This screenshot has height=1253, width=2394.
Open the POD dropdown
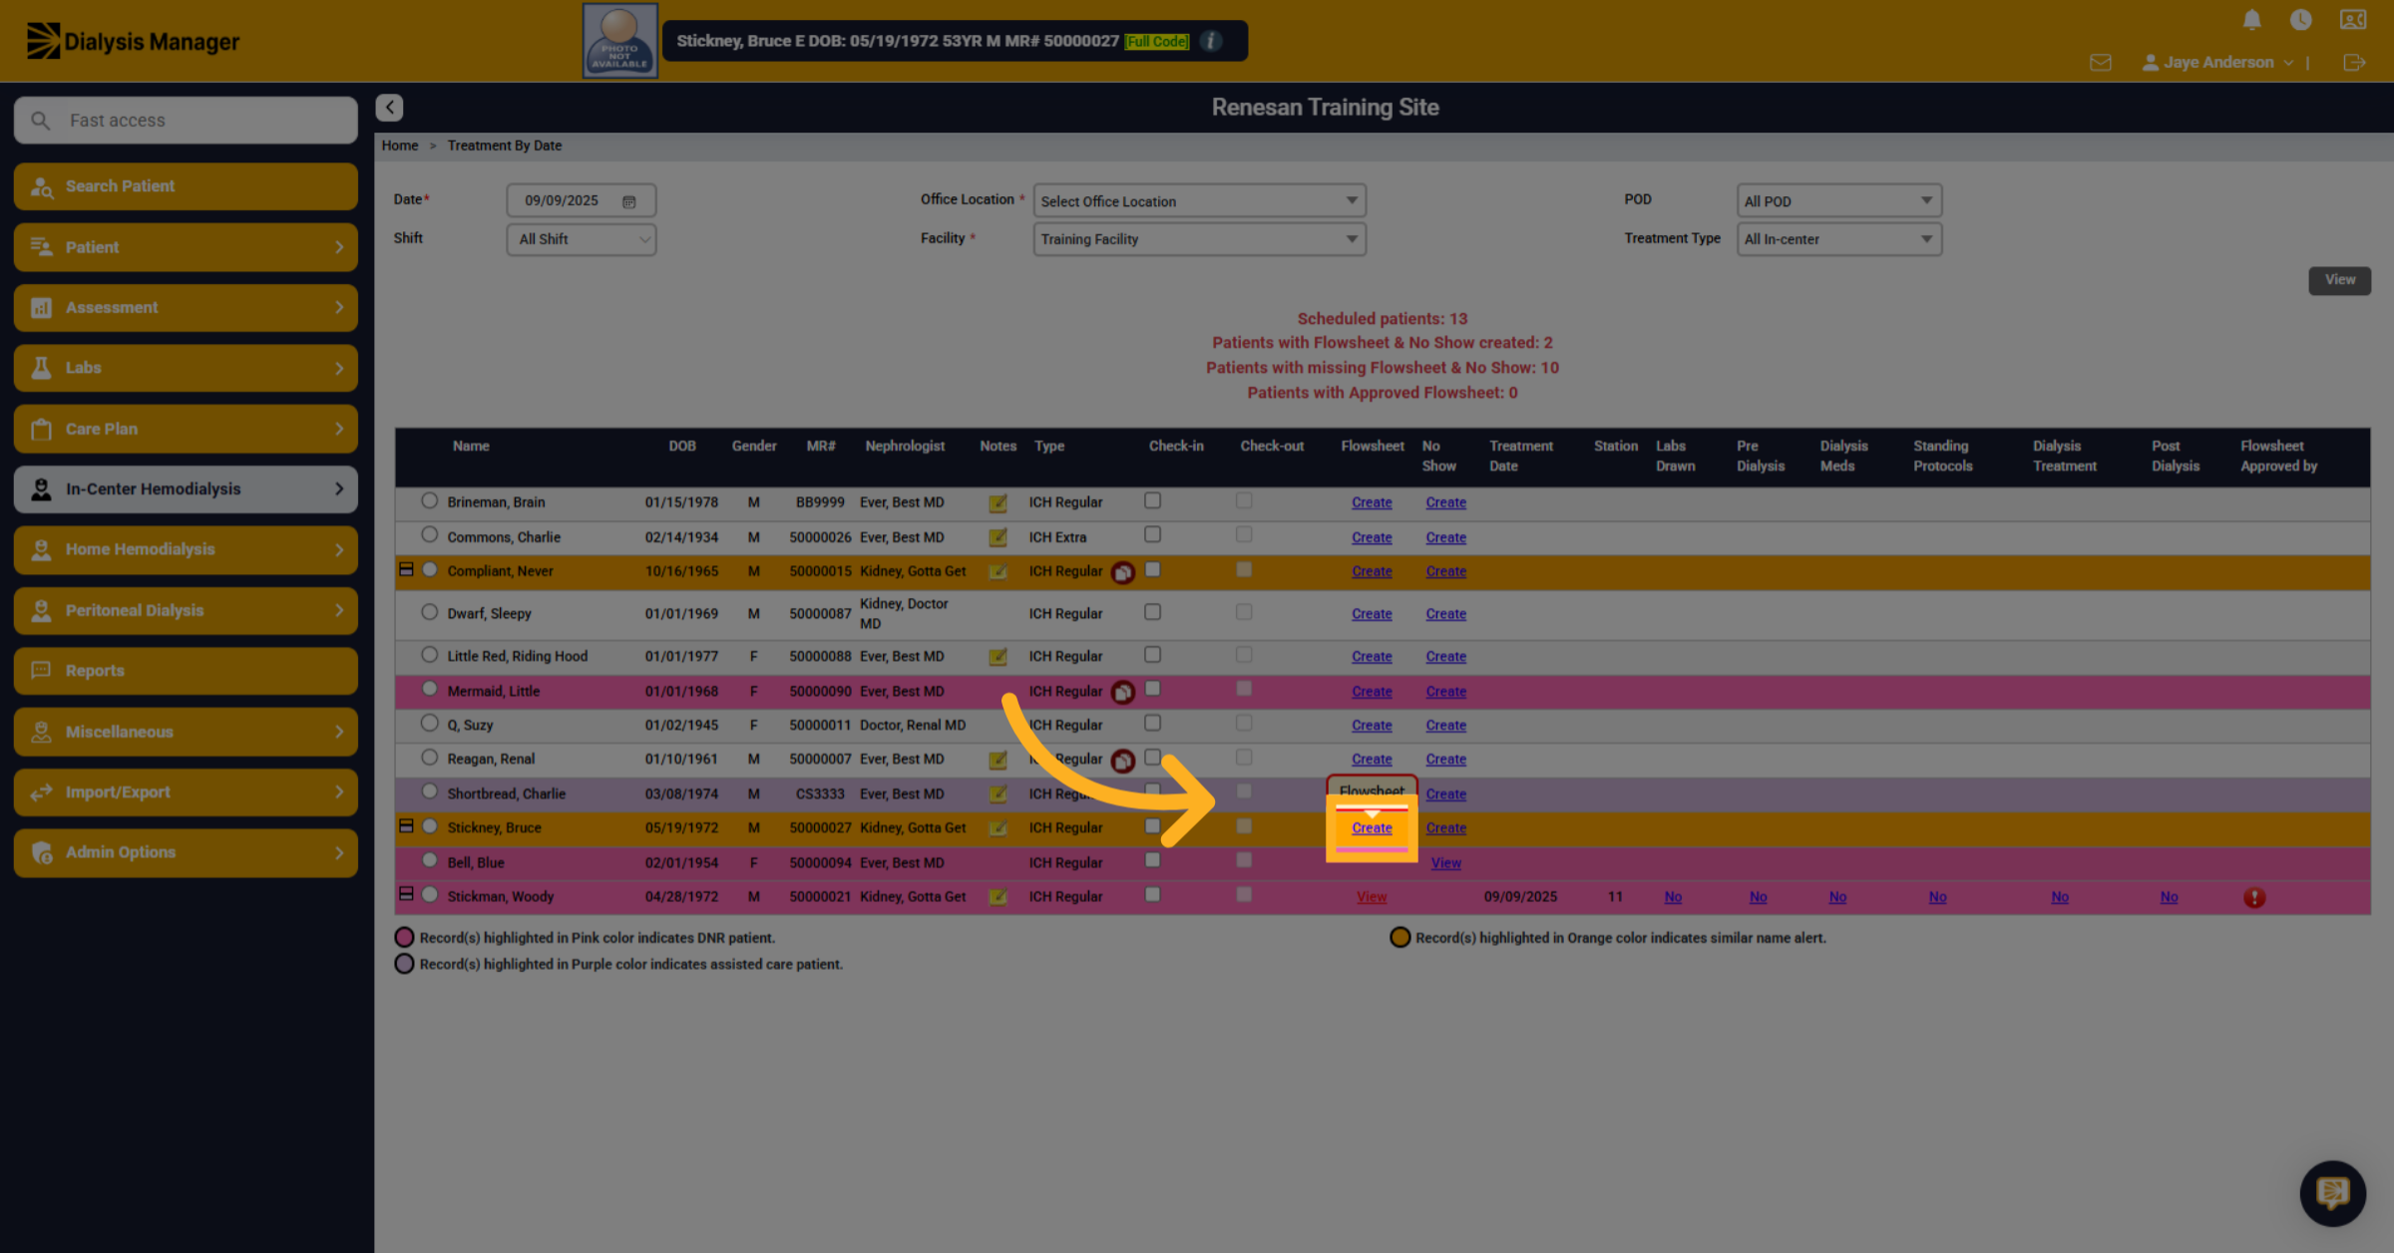pos(1838,201)
